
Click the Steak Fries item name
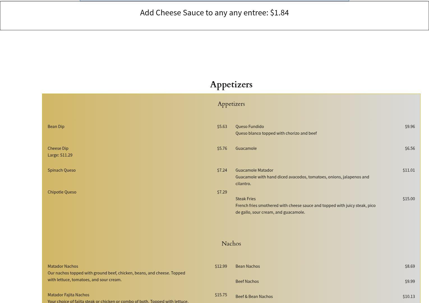point(246,199)
